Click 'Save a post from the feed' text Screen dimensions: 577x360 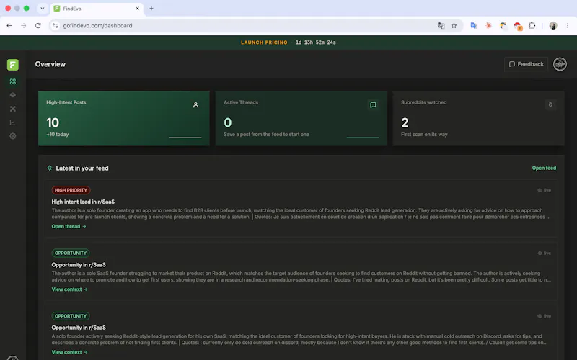[x=266, y=135]
